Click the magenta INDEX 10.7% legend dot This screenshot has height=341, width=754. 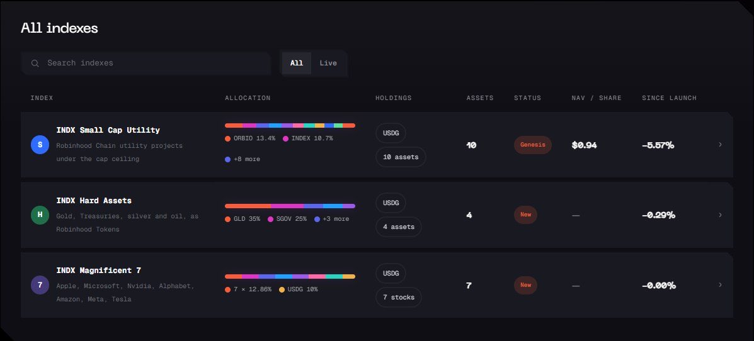click(285, 138)
